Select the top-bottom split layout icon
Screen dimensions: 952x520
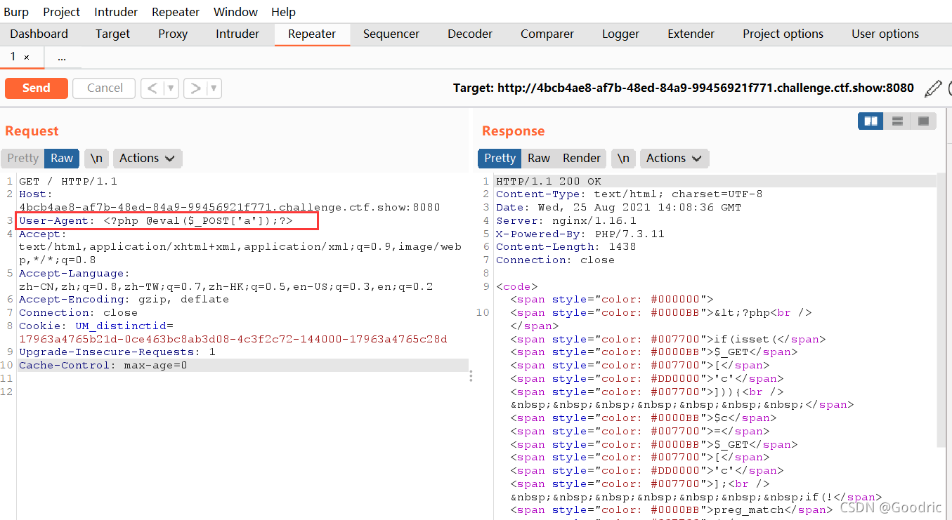tap(897, 121)
